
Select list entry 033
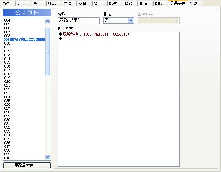[x=24, y=131]
